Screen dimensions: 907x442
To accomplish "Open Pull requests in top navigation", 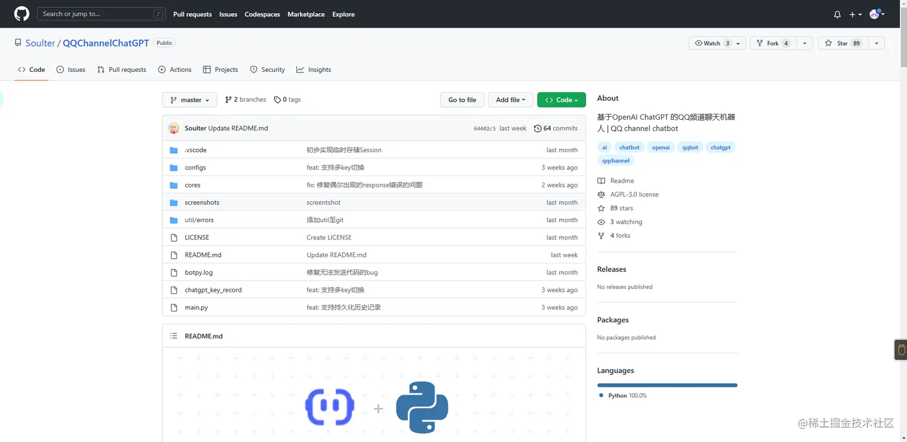I will [x=192, y=14].
